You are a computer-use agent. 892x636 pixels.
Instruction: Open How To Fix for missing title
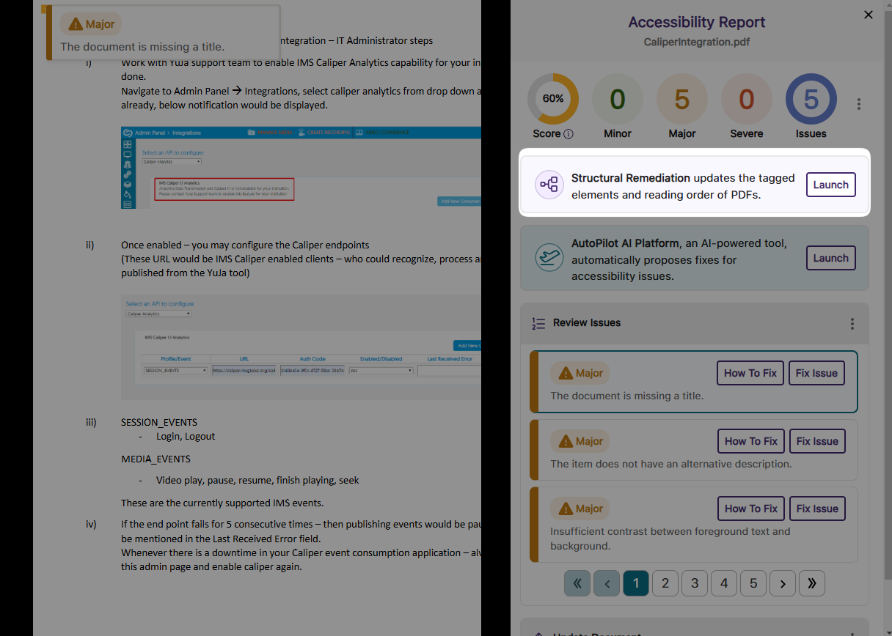coord(750,373)
